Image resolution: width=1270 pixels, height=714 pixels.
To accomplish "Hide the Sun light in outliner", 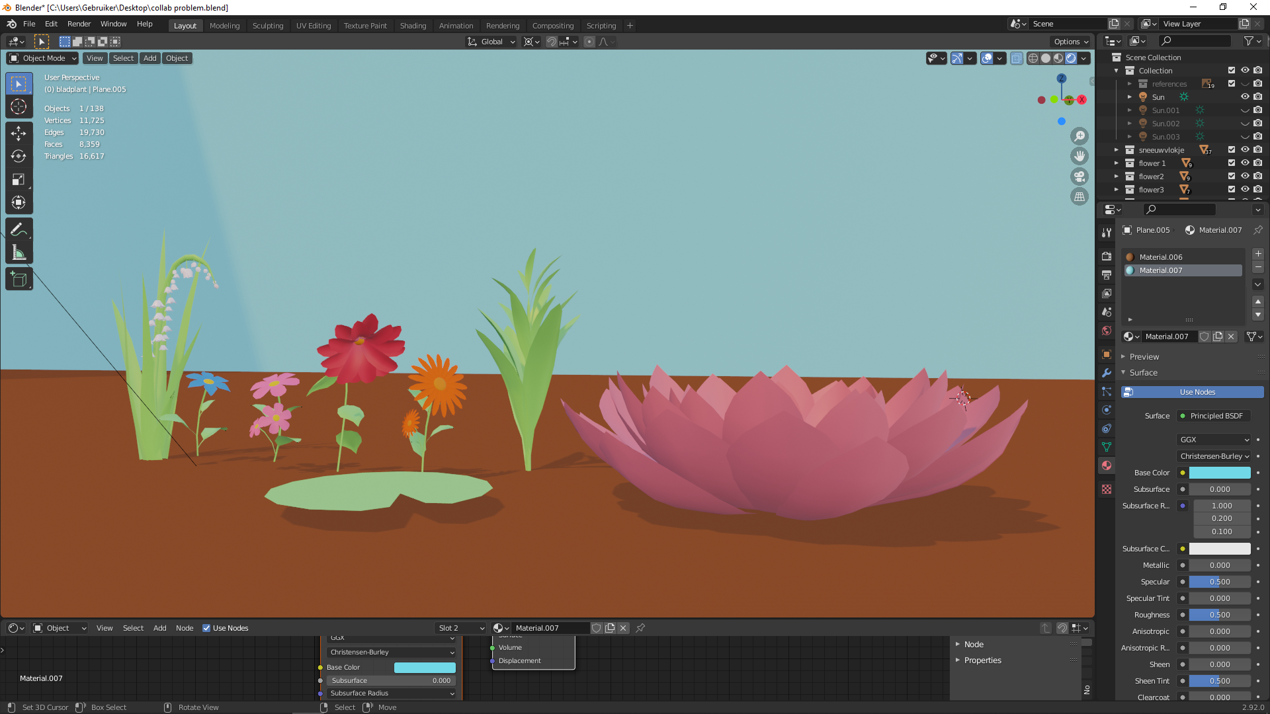I will (1245, 97).
